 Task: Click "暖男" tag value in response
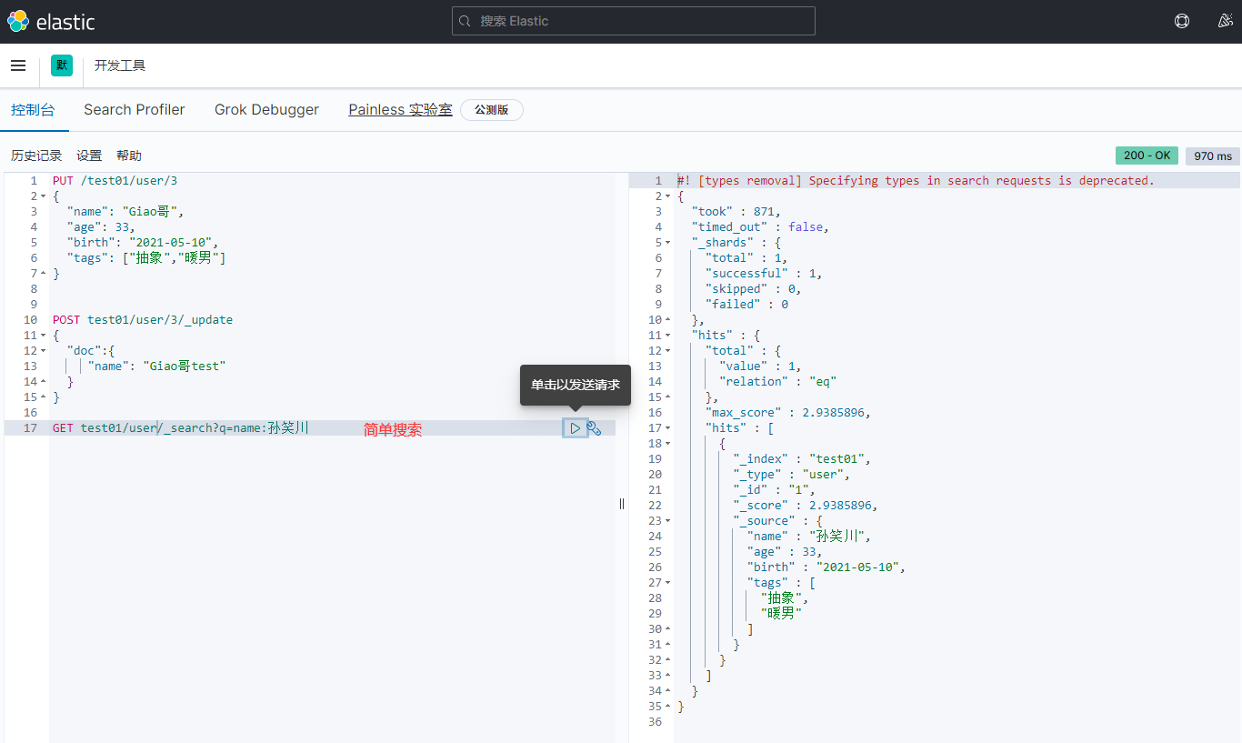pos(781,614)
